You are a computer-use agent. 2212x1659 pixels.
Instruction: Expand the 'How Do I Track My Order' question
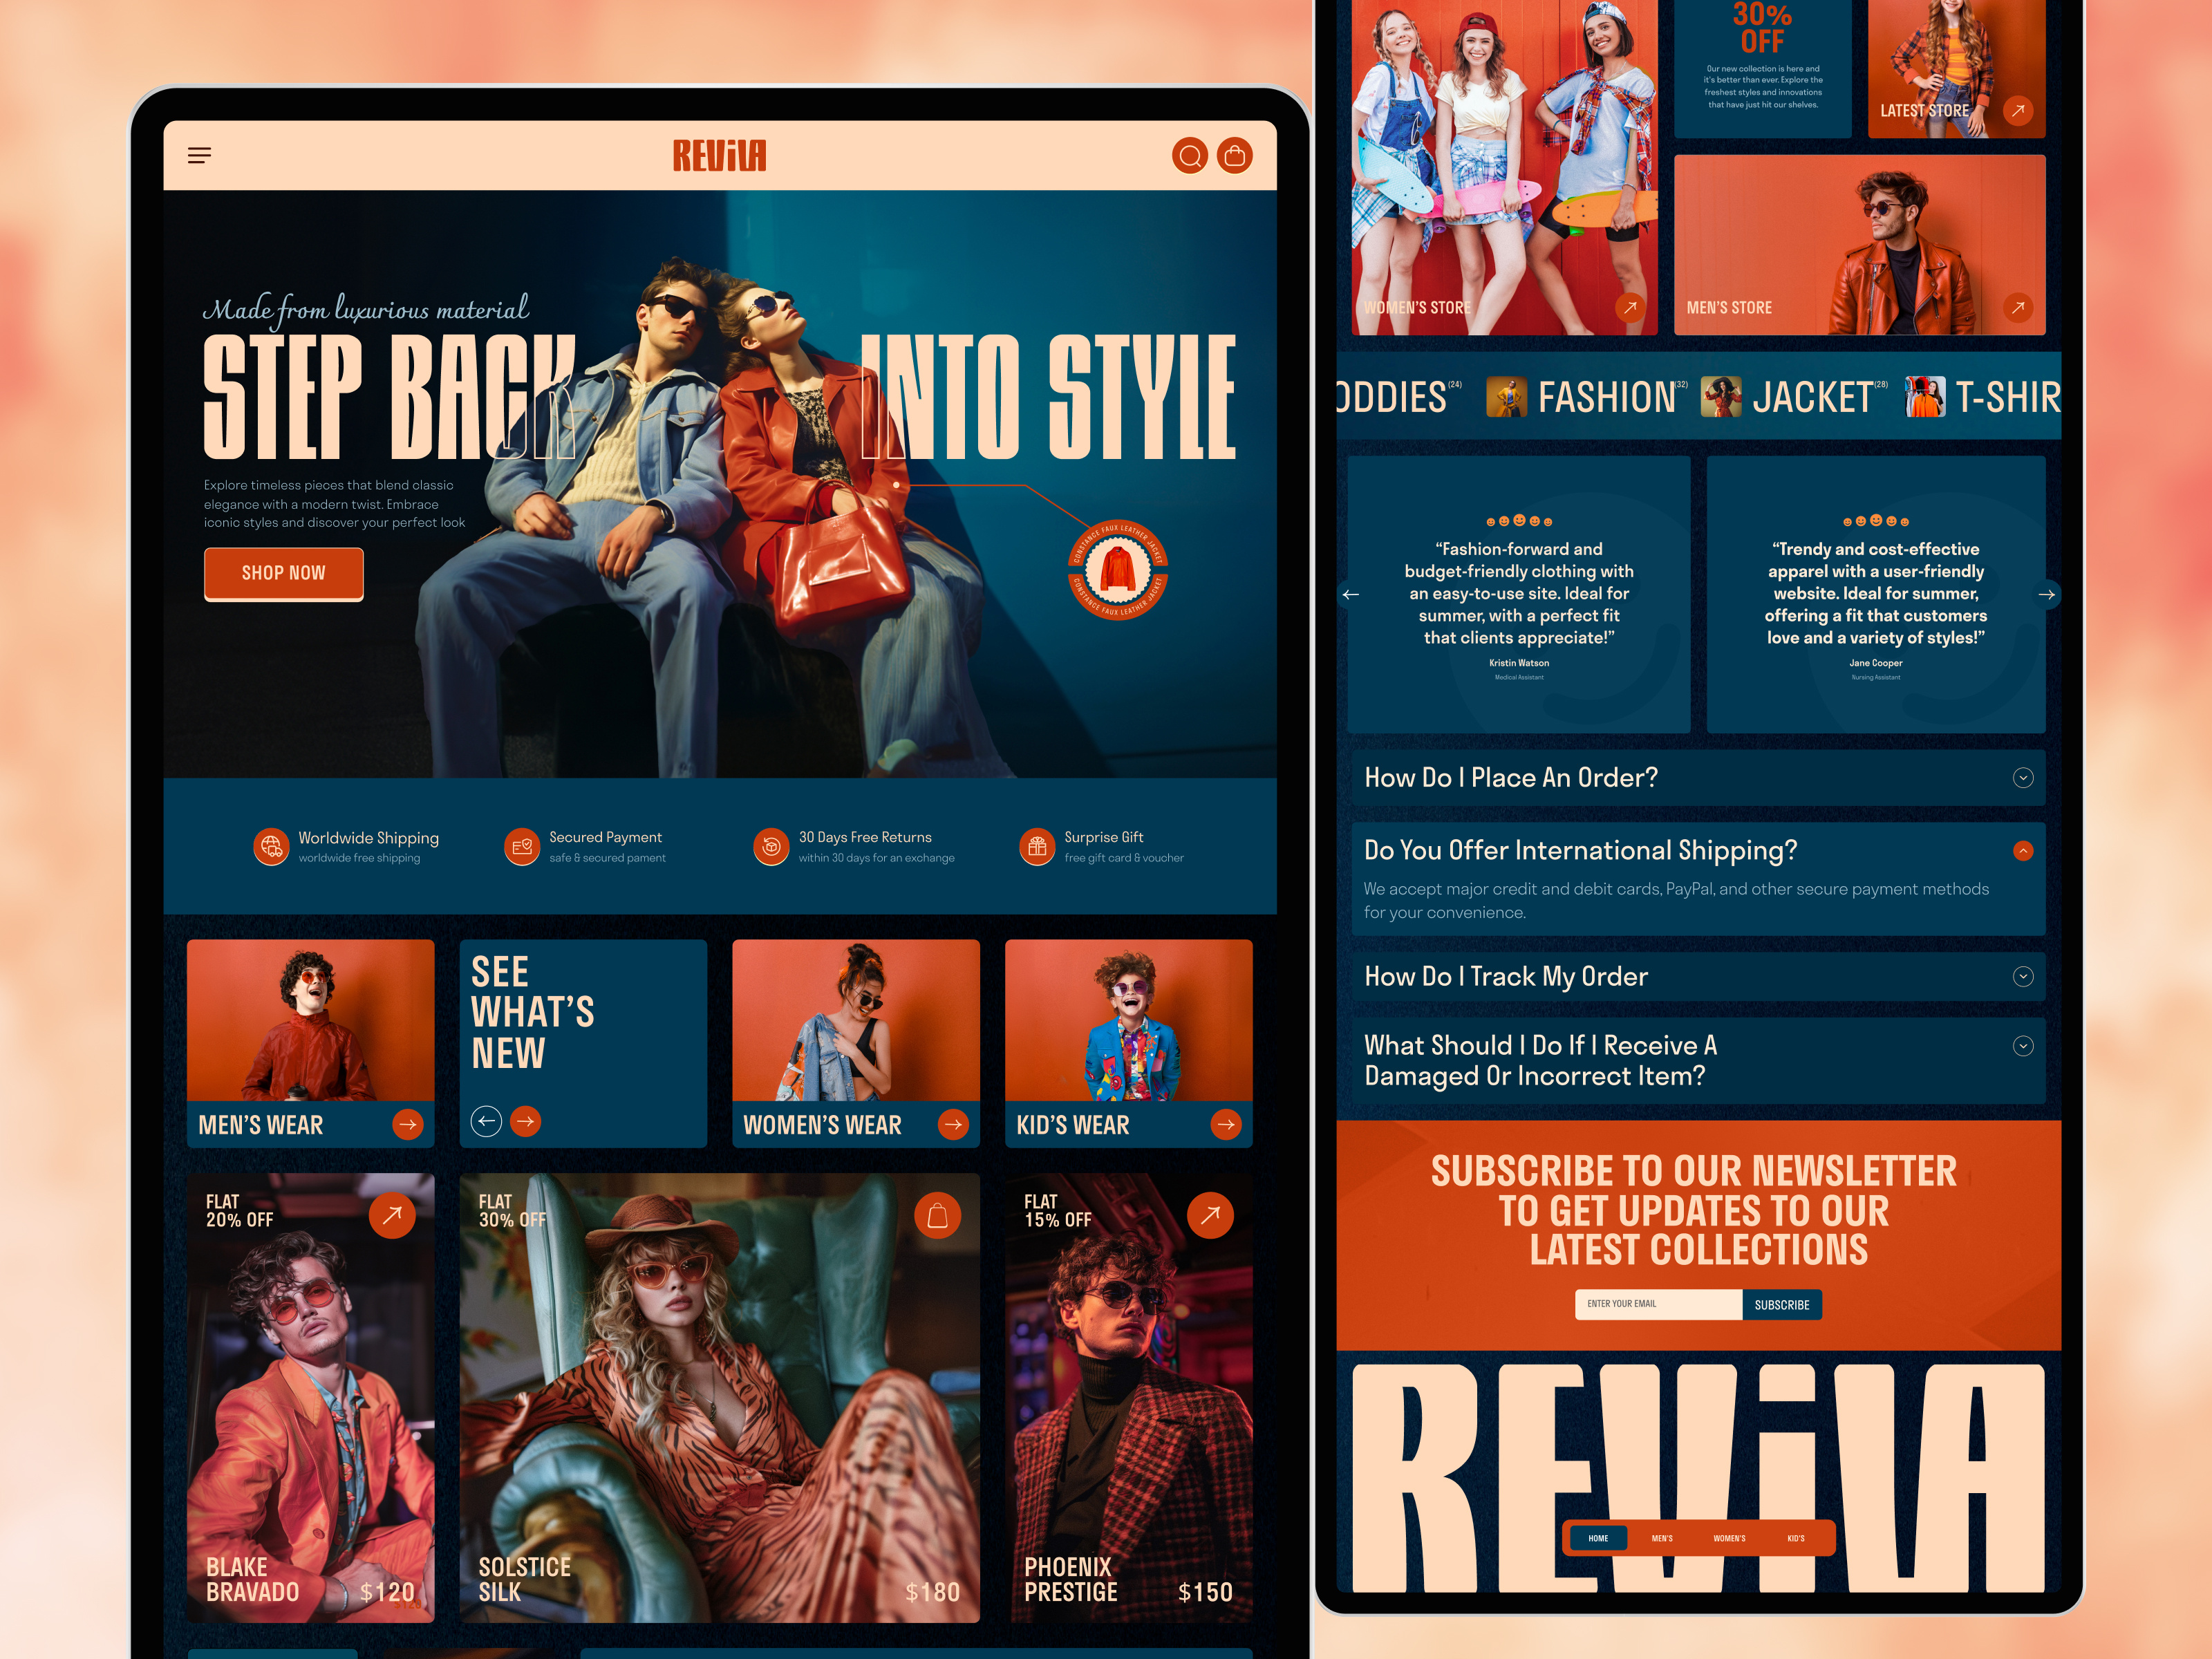pos(2023,977)
